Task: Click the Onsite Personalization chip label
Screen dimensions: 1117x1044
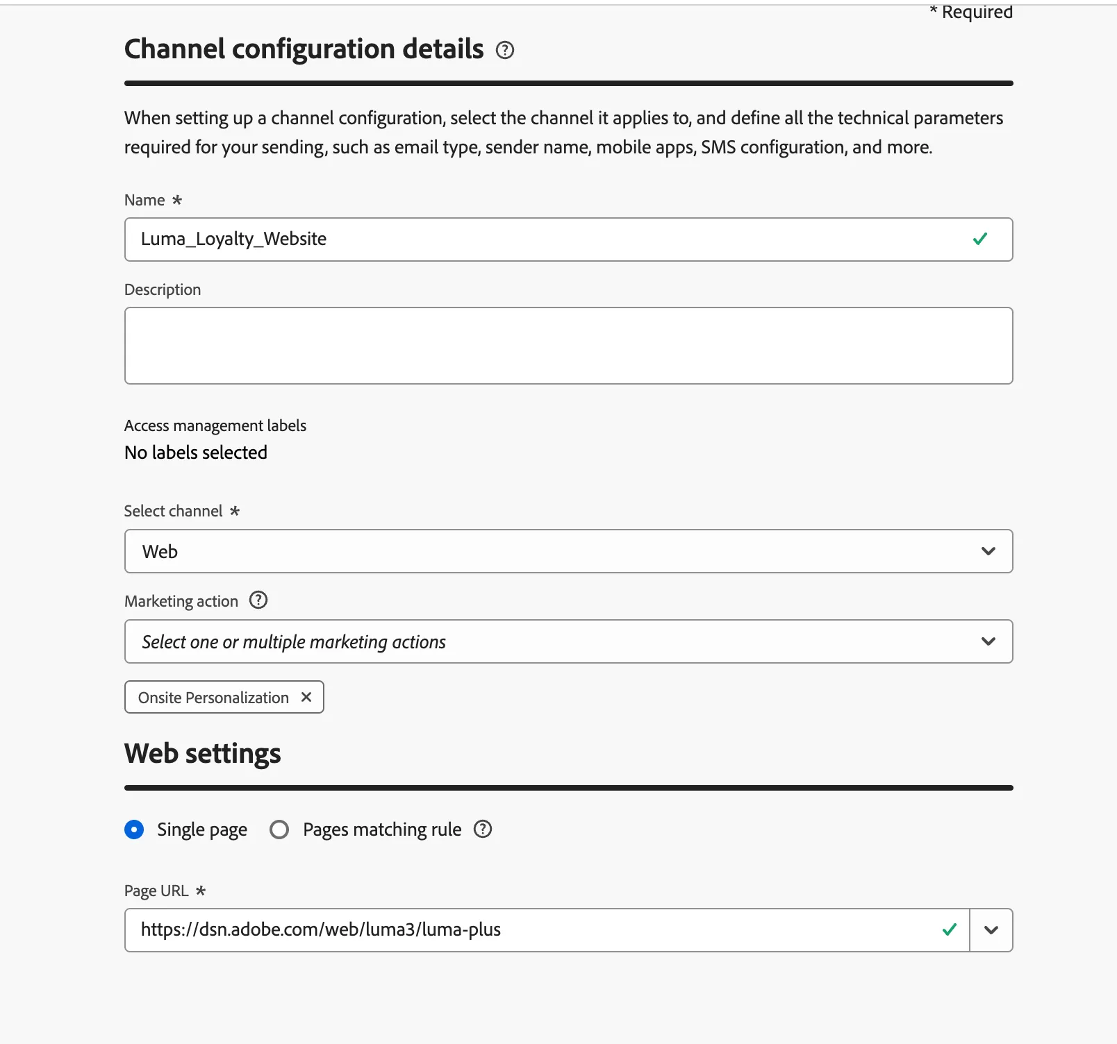Action: [213, 698]
